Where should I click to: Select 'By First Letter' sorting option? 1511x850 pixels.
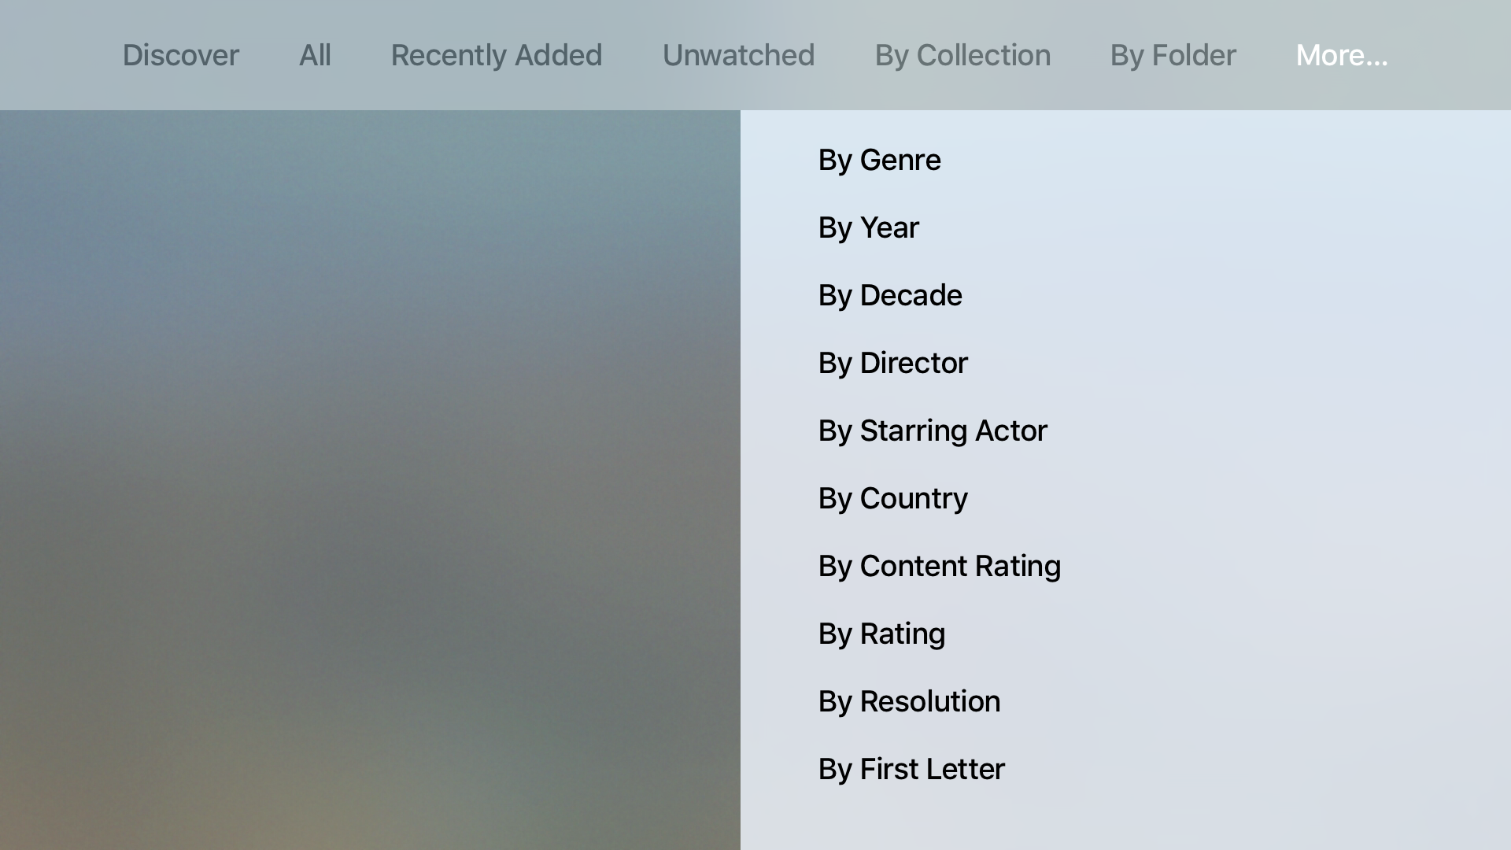[x=911, y=769]
